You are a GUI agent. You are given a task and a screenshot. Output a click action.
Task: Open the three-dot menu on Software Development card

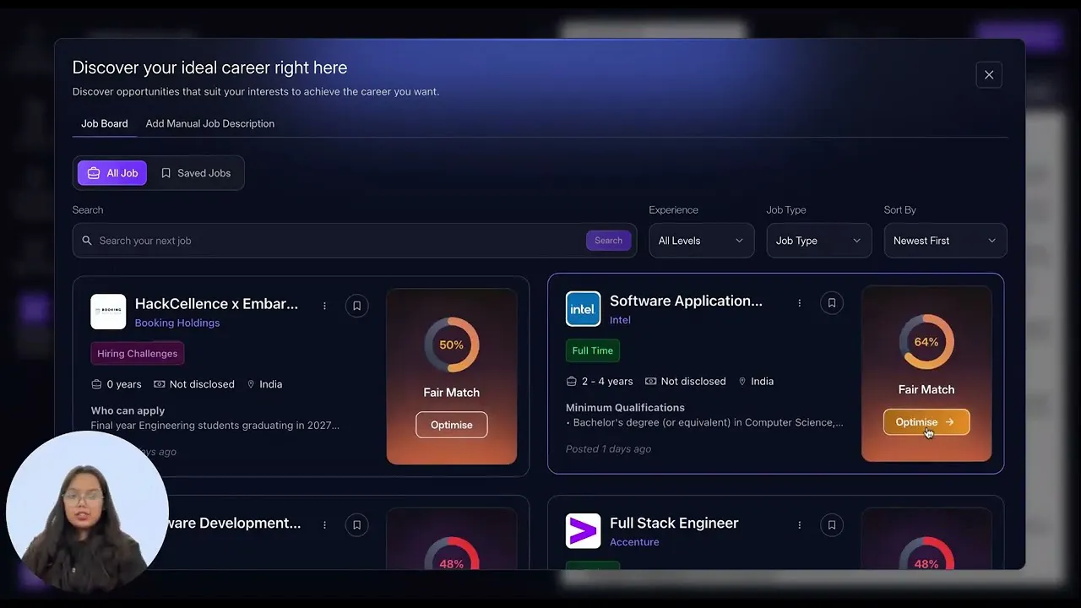[324, 524]
